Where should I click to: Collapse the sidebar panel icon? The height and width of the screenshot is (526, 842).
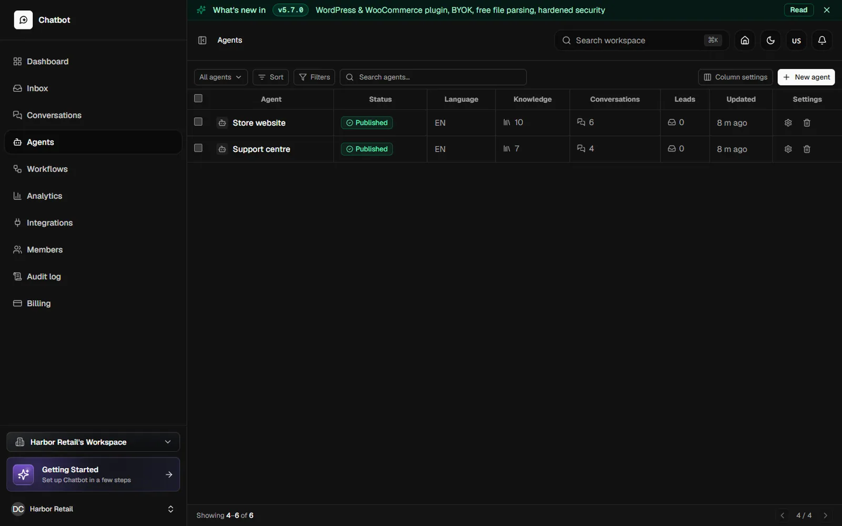click(x=202, y=41)
